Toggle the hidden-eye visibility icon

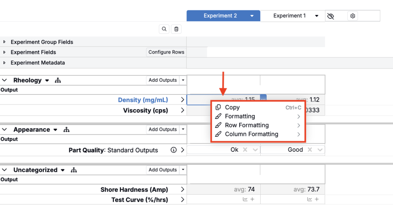point(330,16)
